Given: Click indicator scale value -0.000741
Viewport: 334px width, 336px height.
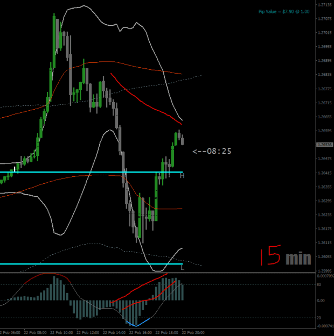Looking at the screenshot, I should pyautogui.click(x=325, y=326).
